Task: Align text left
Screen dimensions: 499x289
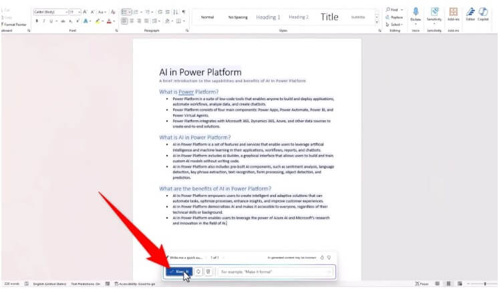Action: point(124,21)
